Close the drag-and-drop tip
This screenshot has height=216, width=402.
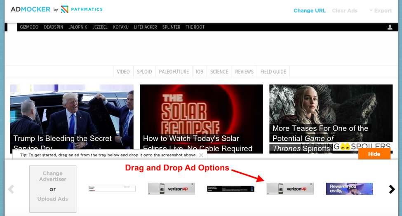click(x=201, y=155)
